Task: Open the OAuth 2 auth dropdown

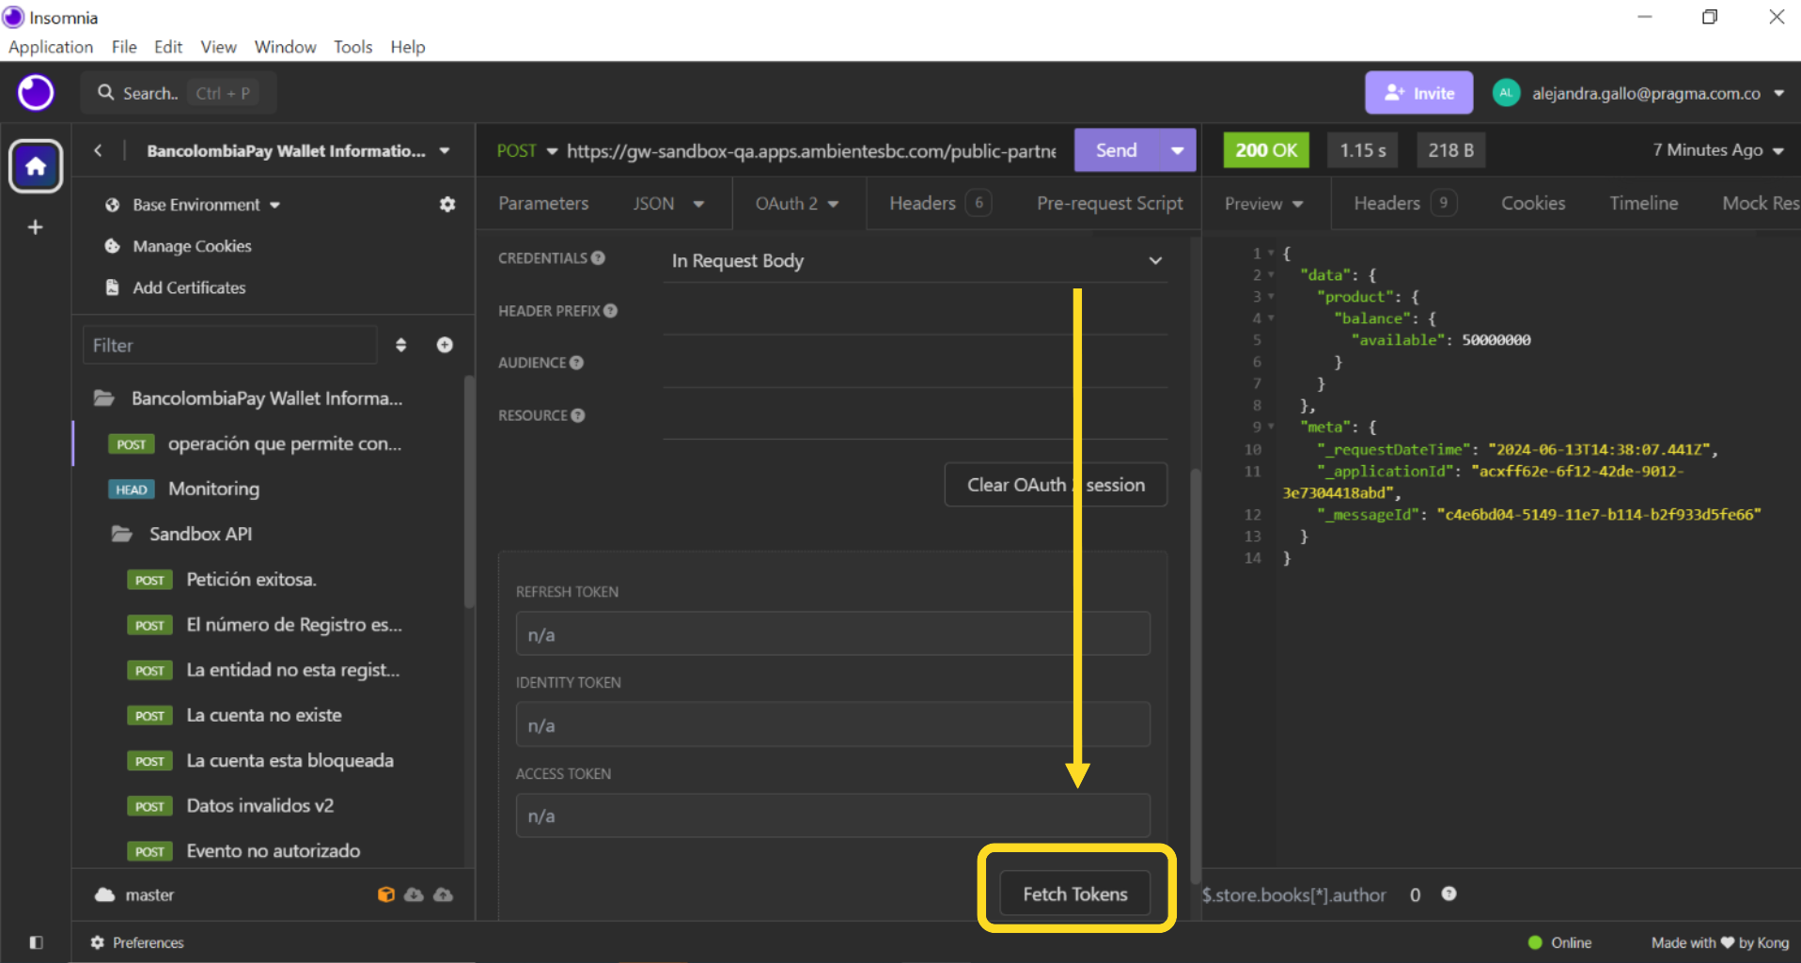Action: click(x=797, y=203)
